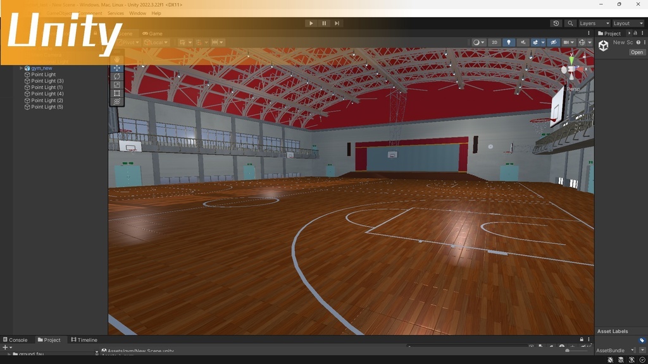
Task: Open the inspector Project tab
Action: [609, 33]
